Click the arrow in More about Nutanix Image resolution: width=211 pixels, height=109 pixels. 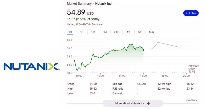148,103
